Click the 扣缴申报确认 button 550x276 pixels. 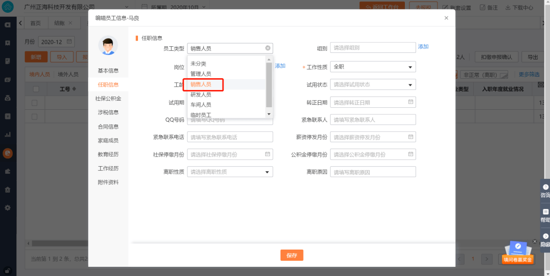[x=497, y=57]
